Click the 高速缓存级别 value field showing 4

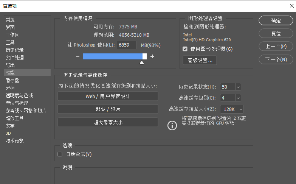228,98
